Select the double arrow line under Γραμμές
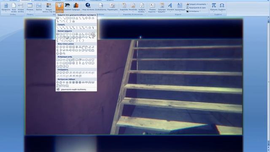Viewport: 270px width, 152px height. (64, 28)
